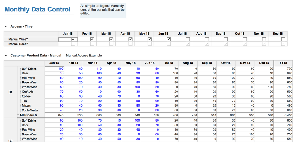Uncheck Manual Write for Mar 18
301x142 pixels.
tap(111, 39)
